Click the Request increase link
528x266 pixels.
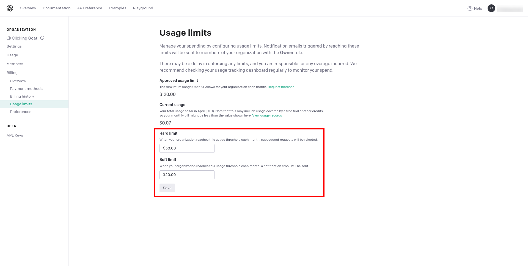click(281, 87)
